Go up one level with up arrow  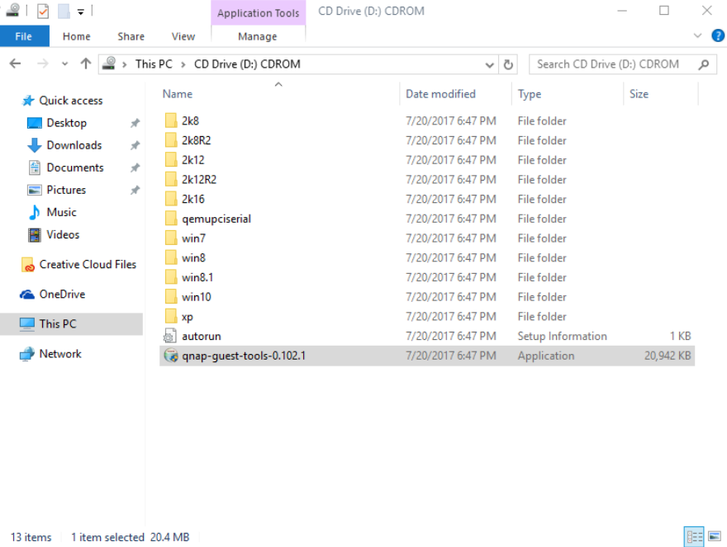pos(86,64)
